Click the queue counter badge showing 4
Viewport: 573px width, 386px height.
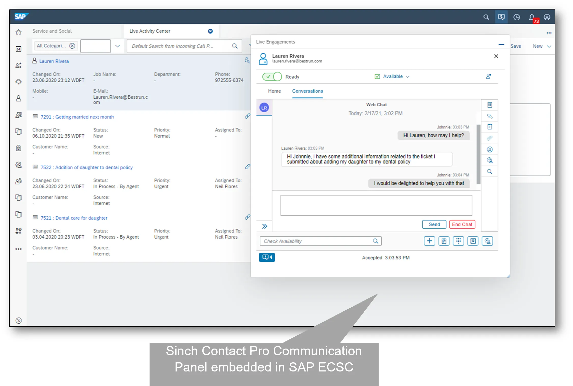click(267, 257)
